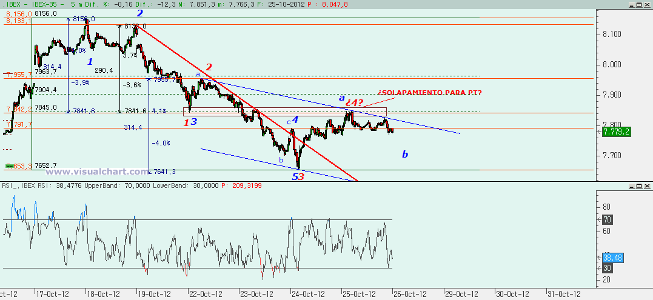Select the RSI lower band 30 tag
This screenshot has height=300, width=653.
pyautogui.click(x=607, y=268)
